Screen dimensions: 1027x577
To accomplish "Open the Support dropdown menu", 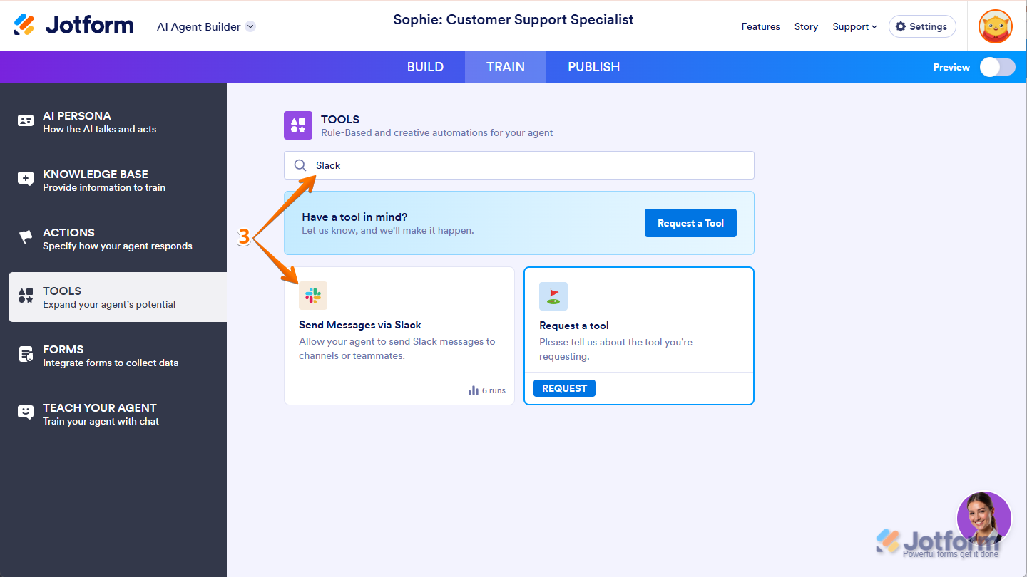I will point(854,26).
